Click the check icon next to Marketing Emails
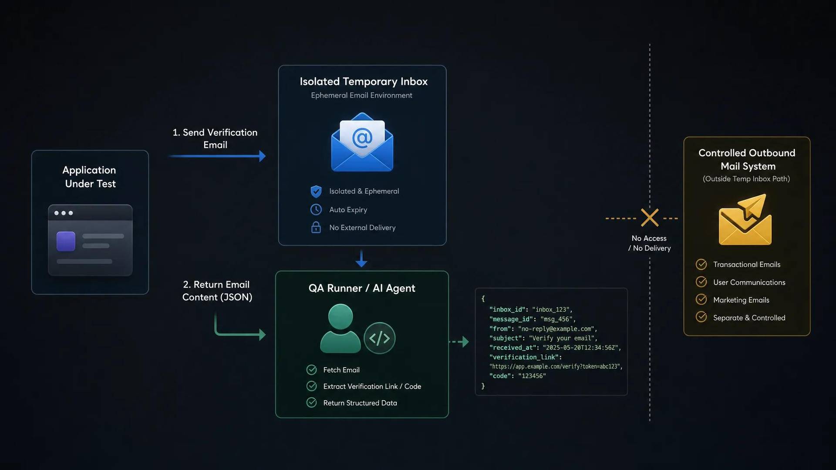Image resolution: width=836 pixels, height=470 pixels. tap(701, 299)
